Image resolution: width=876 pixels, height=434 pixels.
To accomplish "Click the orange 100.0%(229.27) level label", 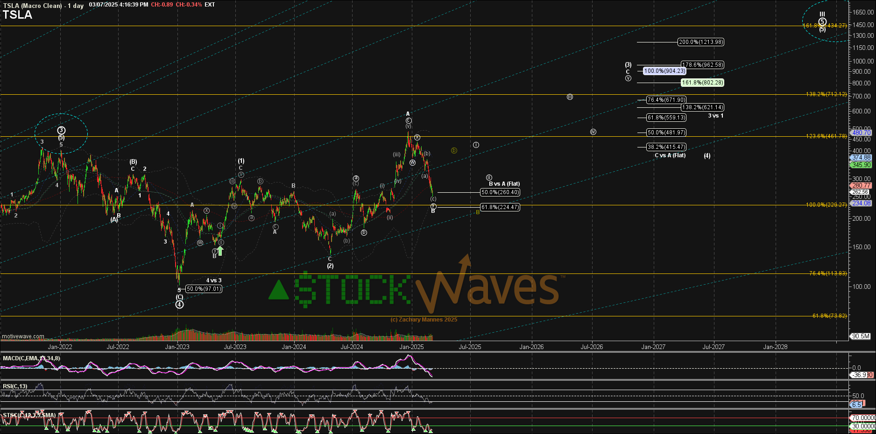I will (826, 205).
